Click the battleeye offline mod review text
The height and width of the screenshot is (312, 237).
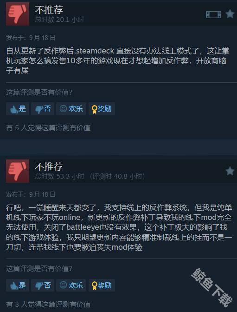point(119,227)
